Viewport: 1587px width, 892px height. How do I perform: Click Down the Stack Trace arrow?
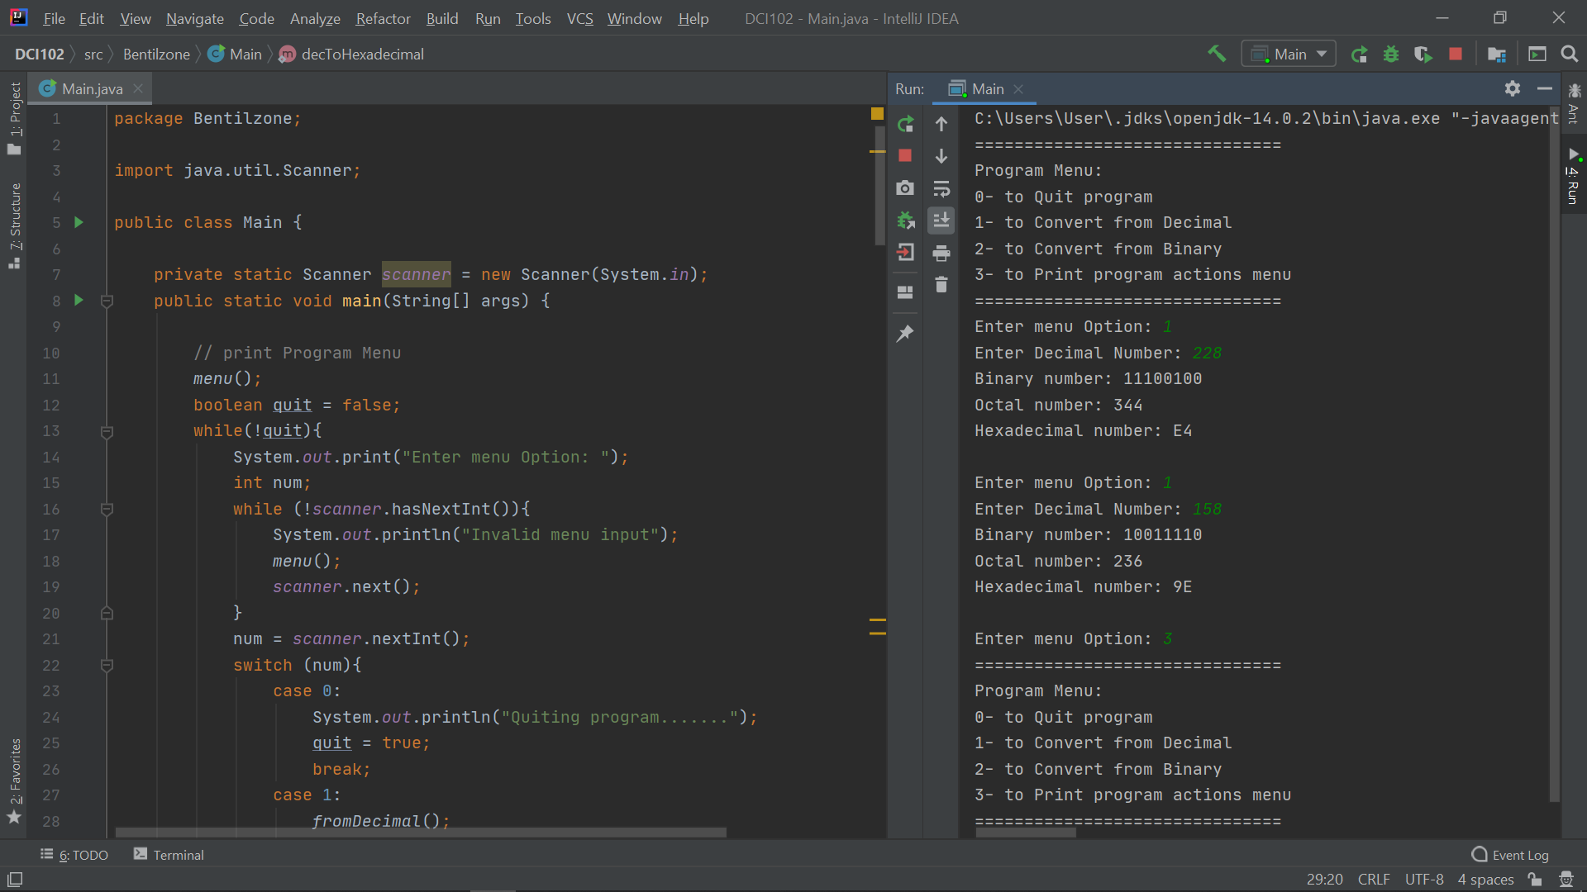[x=941, y=155]
